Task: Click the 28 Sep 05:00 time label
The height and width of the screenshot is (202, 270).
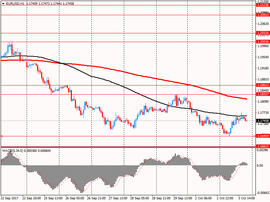Action: (139, 198)
